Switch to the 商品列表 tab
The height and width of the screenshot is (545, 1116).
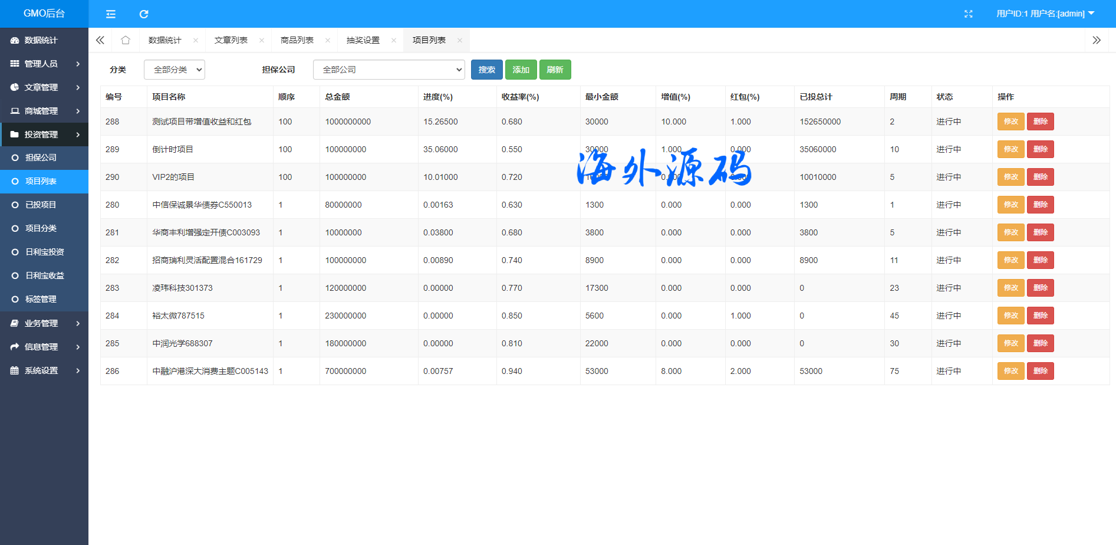tap(297, 40)
